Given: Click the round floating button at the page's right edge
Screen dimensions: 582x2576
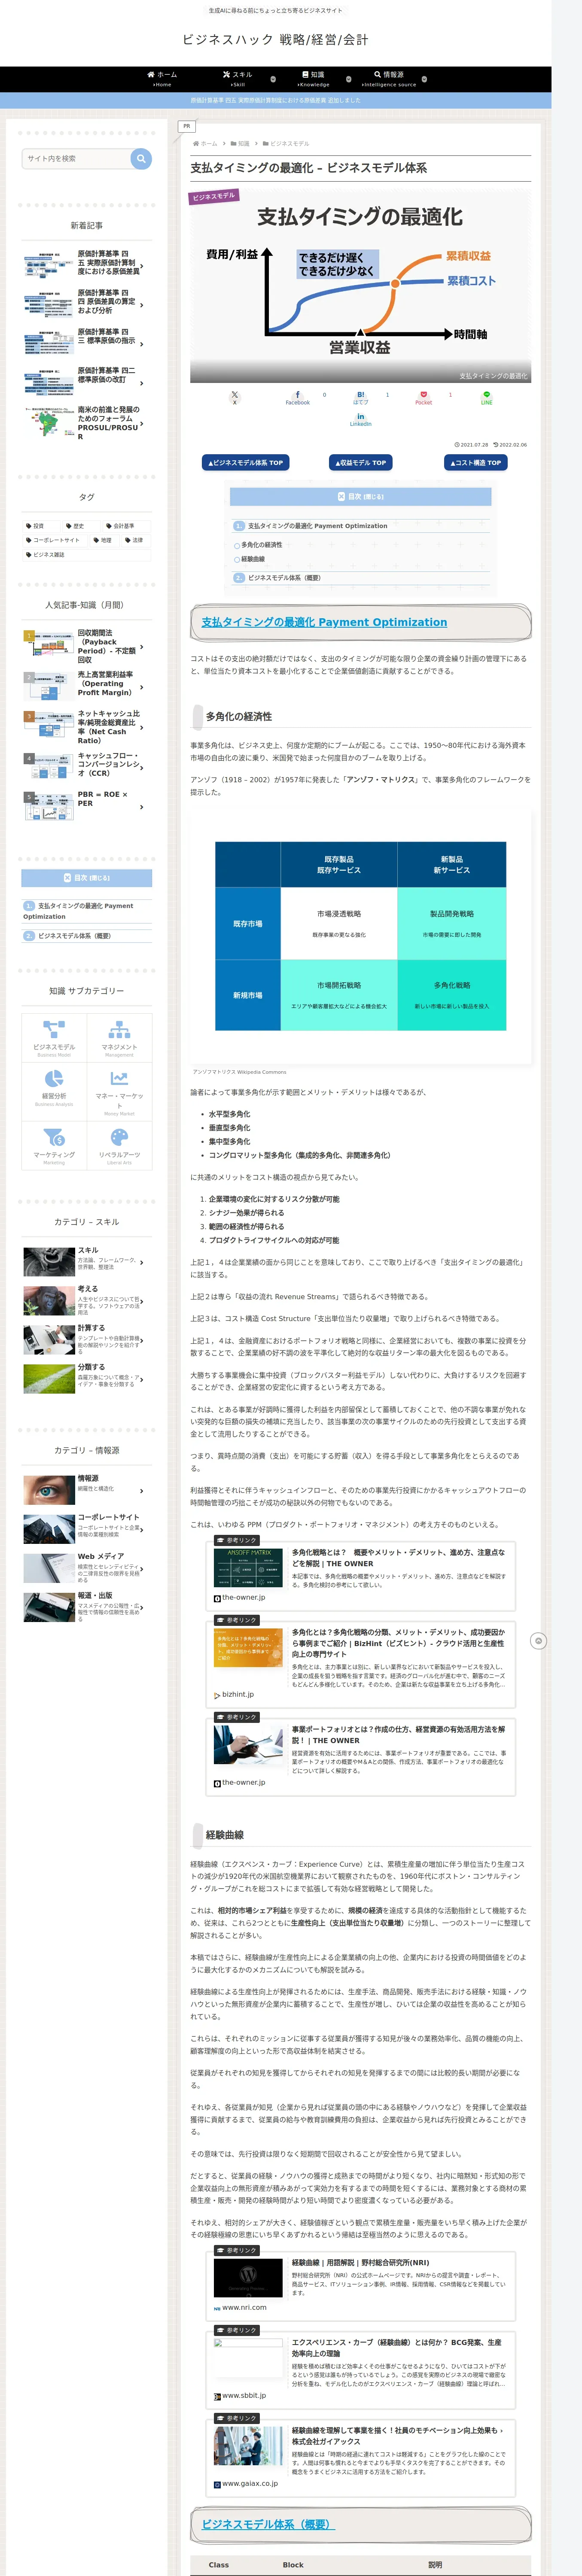Looking at the screenshot, I should tap(538, 1640).
